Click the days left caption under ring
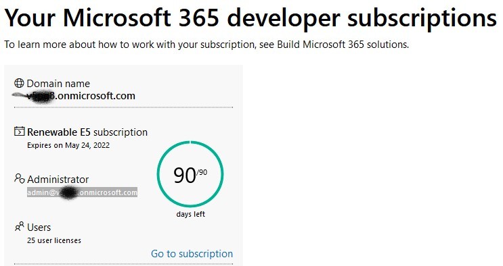 [x=190, y=214]
